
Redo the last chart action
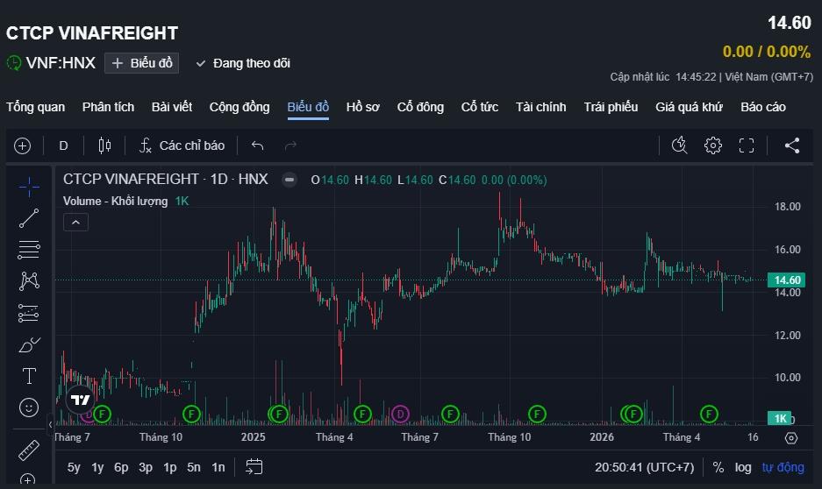[290, 145]
